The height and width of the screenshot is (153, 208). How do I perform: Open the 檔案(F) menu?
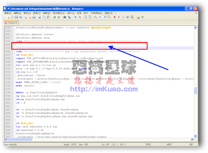click(x=8, y=13)
